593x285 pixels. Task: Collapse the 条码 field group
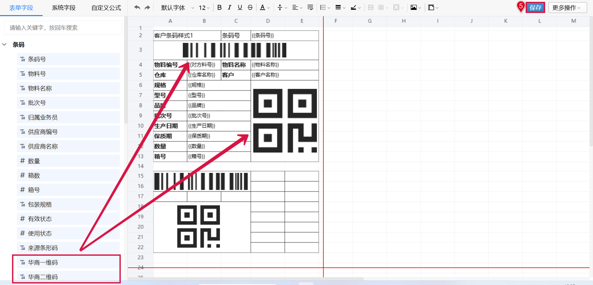5,45
